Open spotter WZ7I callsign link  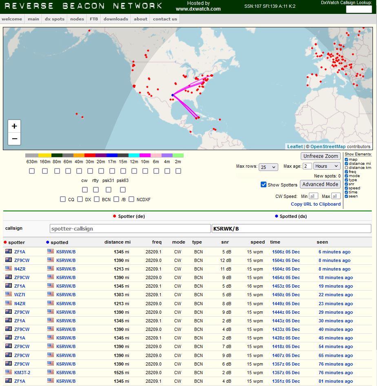pos(20,295)
